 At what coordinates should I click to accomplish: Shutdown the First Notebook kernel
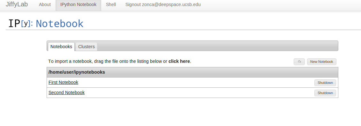click(x=325, y=83)
